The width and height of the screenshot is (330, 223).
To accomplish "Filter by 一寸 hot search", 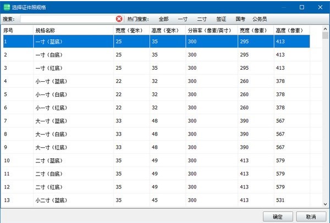I will coord(183,19).
